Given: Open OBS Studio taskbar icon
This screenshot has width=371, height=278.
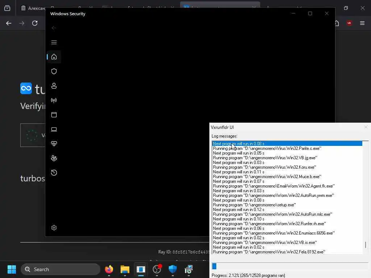Looking at the screenshot, I should click(157, 269).
